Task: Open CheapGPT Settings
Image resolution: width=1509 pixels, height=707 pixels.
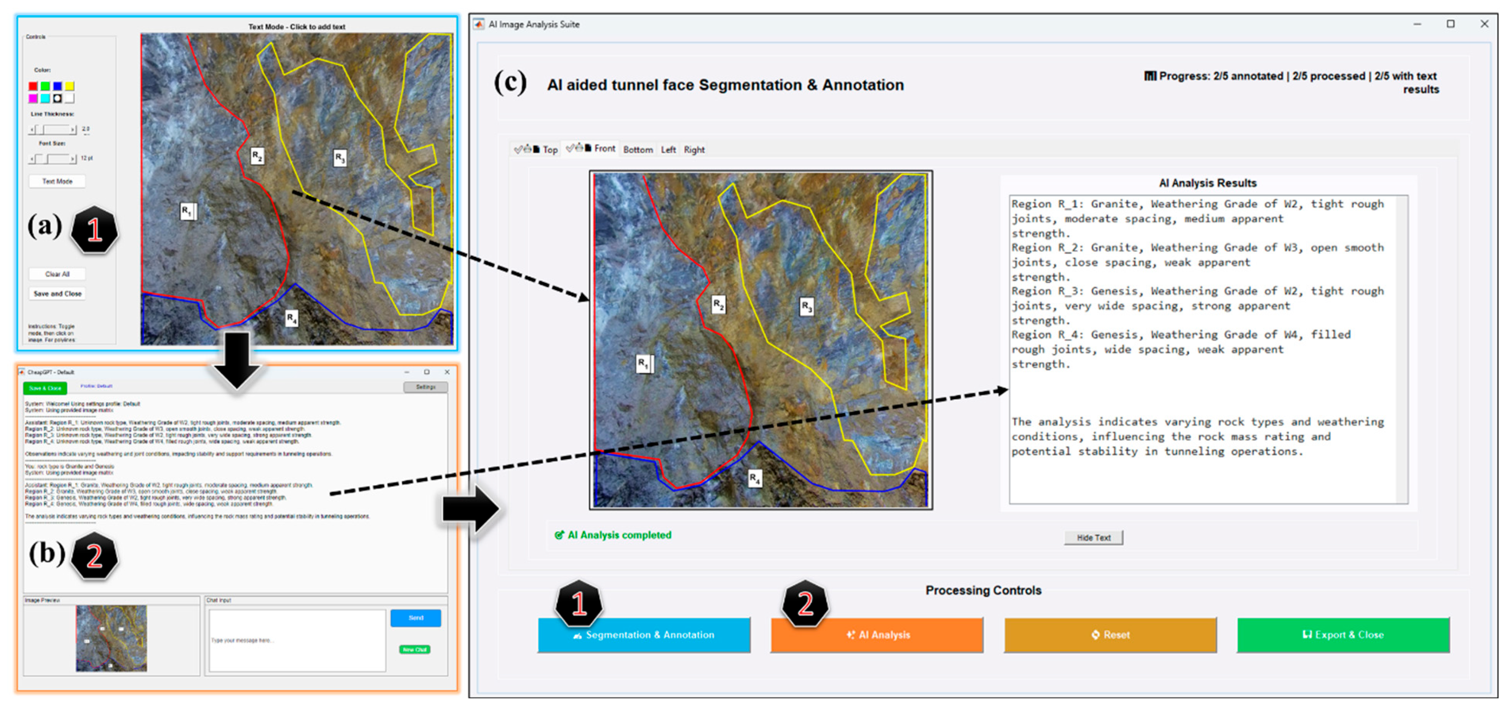Action: tap(425, 388)
